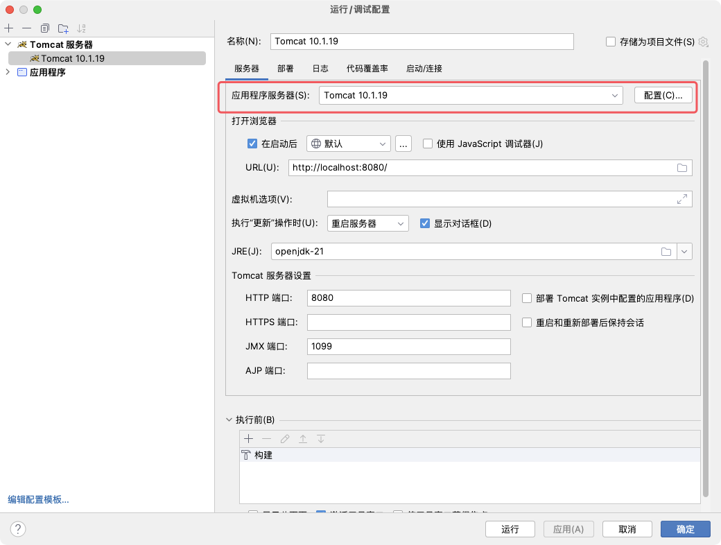
Task: Uncheck 在启动后 open browser option
Action: (252, 144)
